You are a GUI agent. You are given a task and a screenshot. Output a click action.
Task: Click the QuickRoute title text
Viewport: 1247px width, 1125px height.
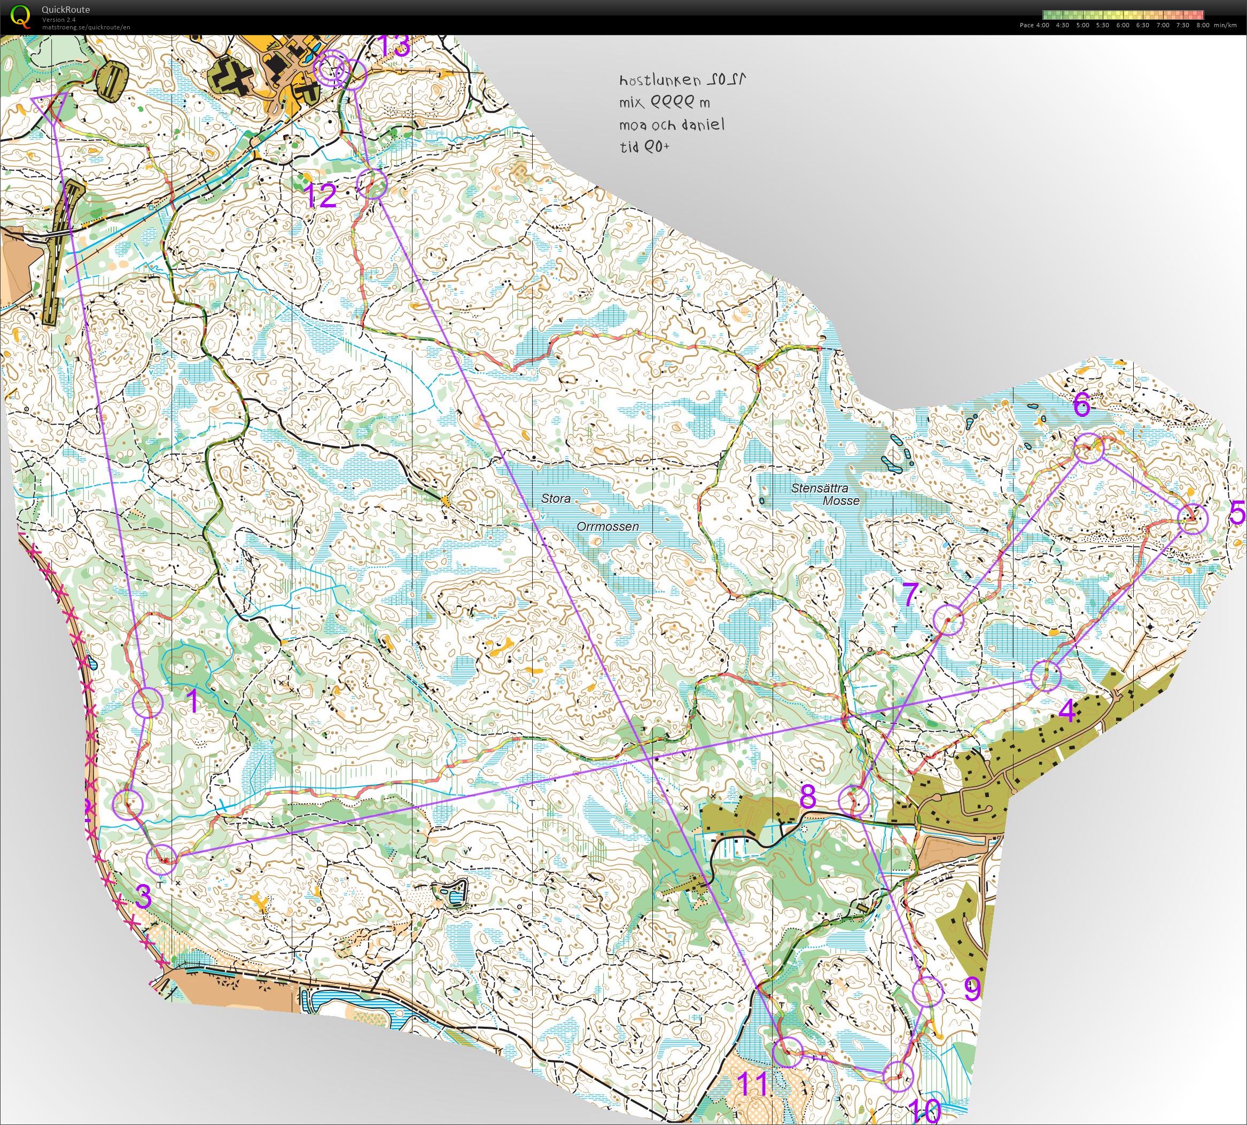click(x=65, y=10)
